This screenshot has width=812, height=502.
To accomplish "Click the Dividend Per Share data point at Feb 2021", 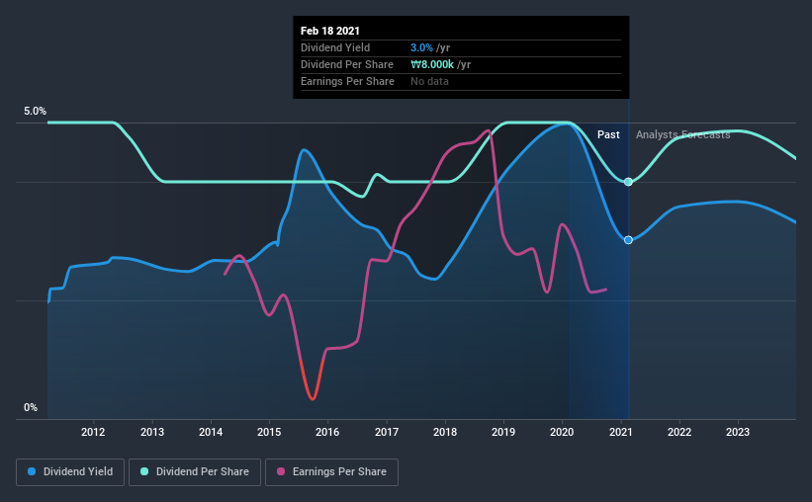I will 628,182.
